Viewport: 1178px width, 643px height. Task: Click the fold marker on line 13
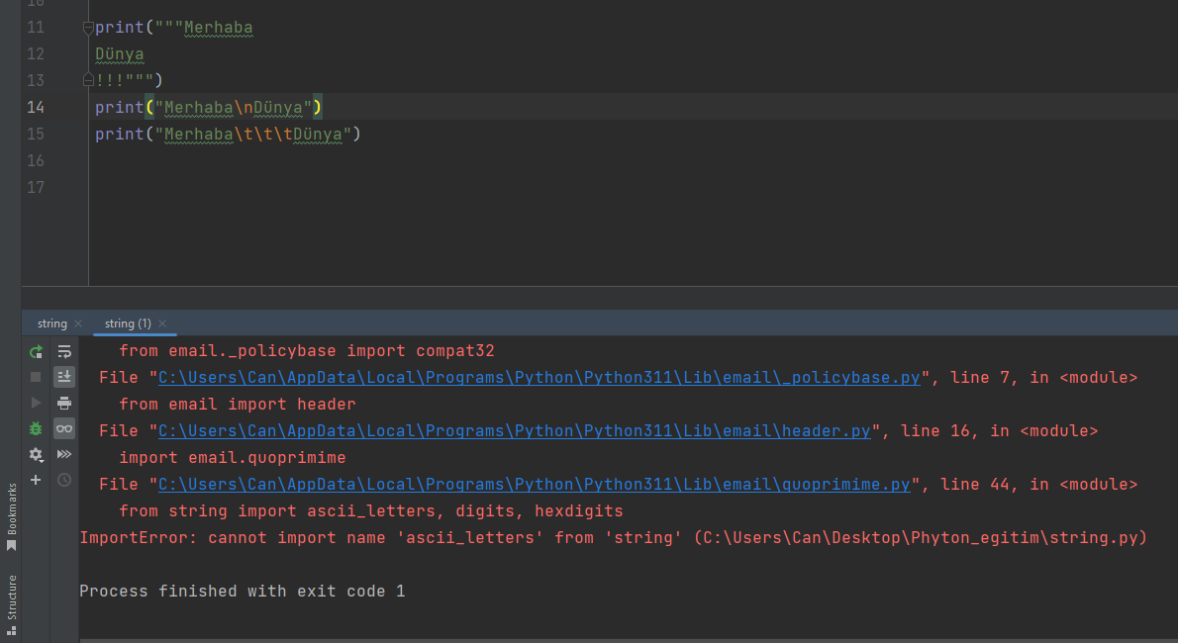pos(87,79)
